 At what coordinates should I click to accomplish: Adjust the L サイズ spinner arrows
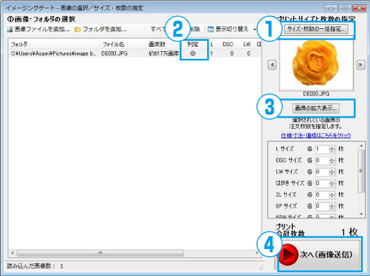tap(332, 149)
